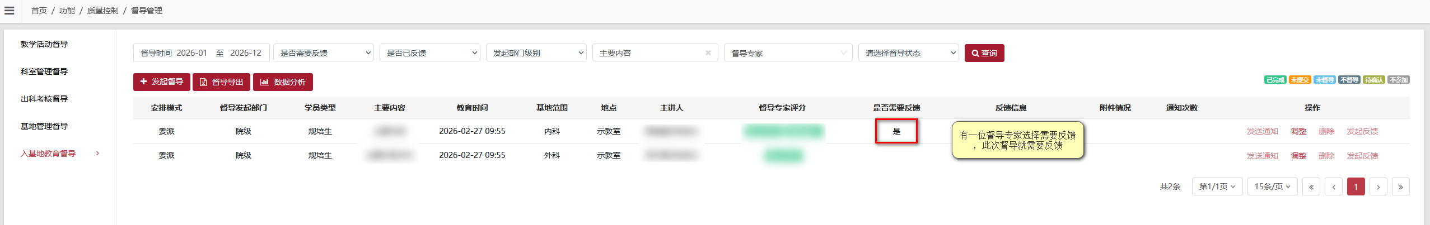This screenshot has height=225, width=1430.
Task: Click the bar chart icon on 数据分析
Action: [264, 82]
